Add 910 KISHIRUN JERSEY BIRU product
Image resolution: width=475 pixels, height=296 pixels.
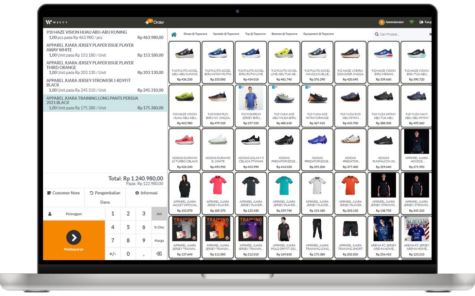(251, 105)
